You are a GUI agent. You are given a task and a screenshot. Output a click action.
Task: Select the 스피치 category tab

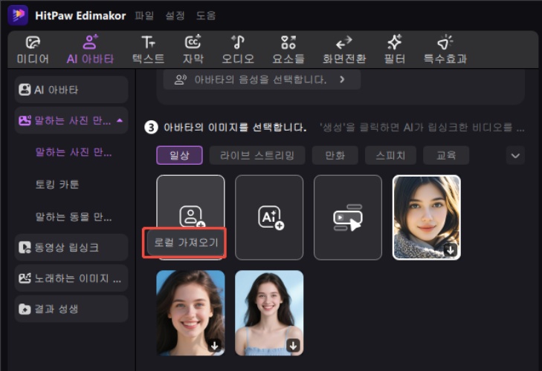pos(390,155)
